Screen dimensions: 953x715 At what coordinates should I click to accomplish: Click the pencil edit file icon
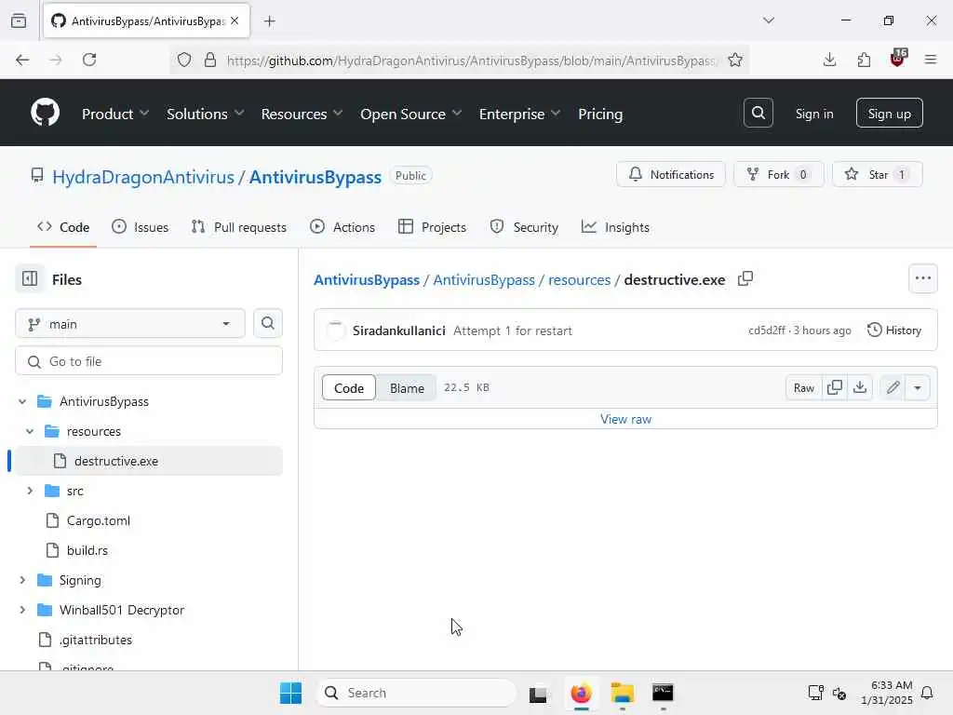893,387
